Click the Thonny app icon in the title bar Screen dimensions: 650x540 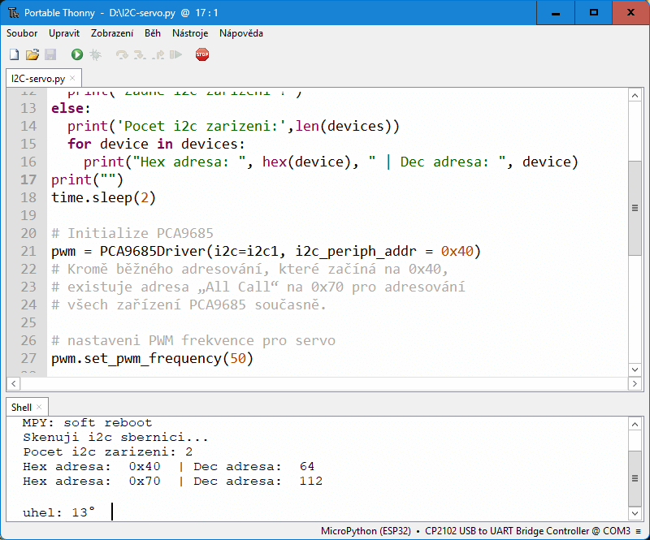(13, 13)
